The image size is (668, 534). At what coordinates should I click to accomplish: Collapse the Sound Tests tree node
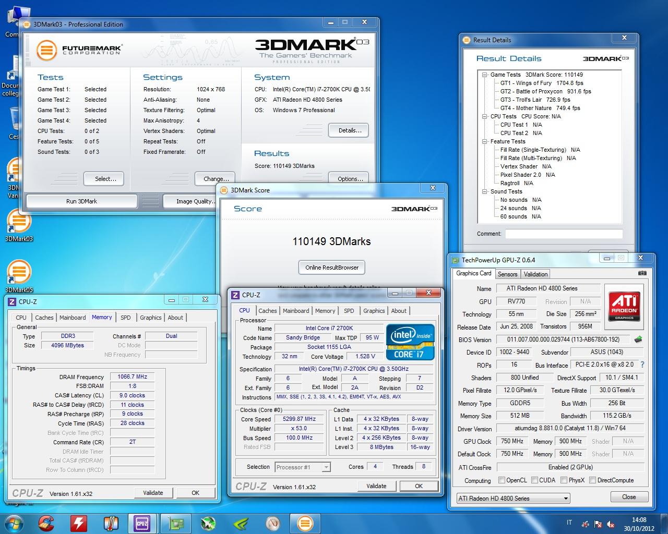(485, 191)
